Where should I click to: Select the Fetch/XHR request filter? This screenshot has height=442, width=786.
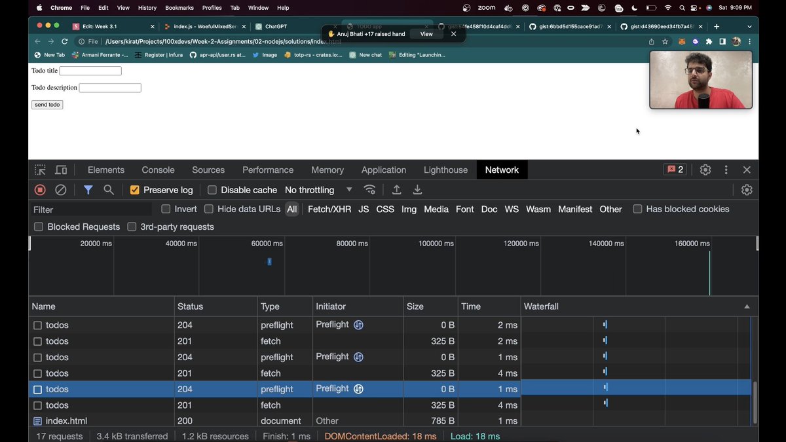coord(331,209)
